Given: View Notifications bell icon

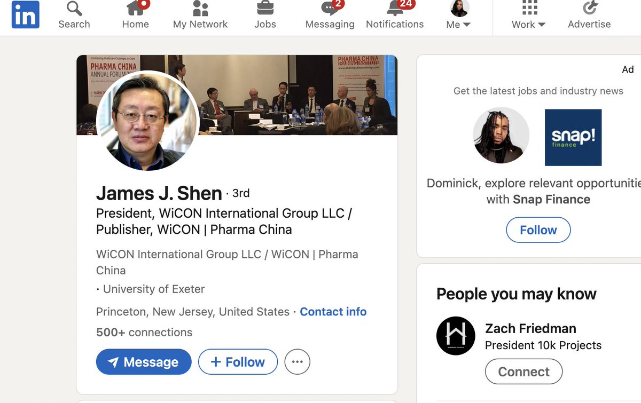Looking at the screenshot, I should tap(395, 10).
